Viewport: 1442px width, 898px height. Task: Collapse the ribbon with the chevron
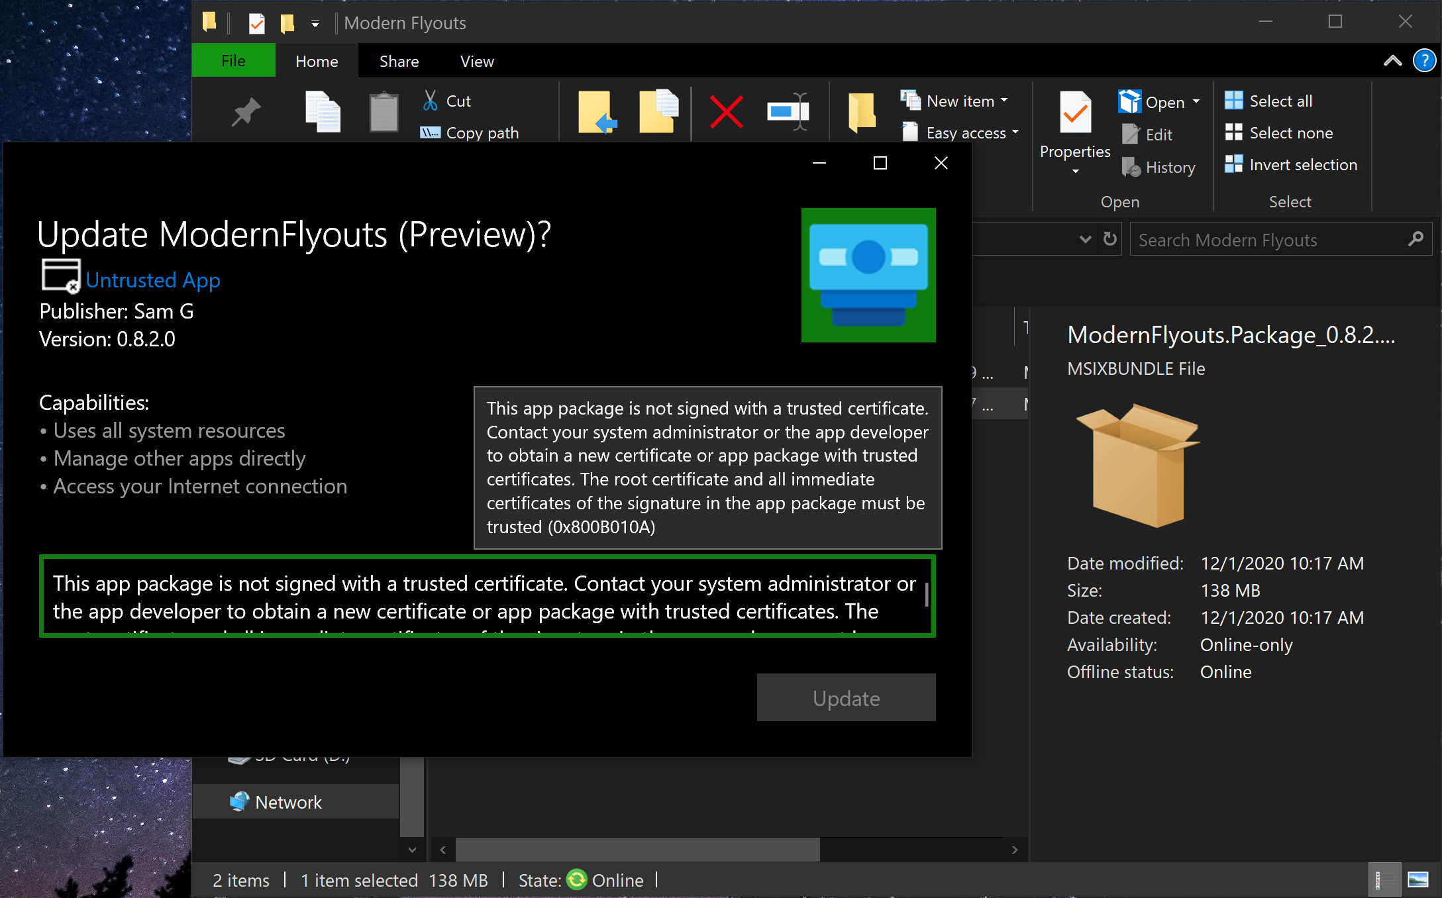pos(1392,61)
